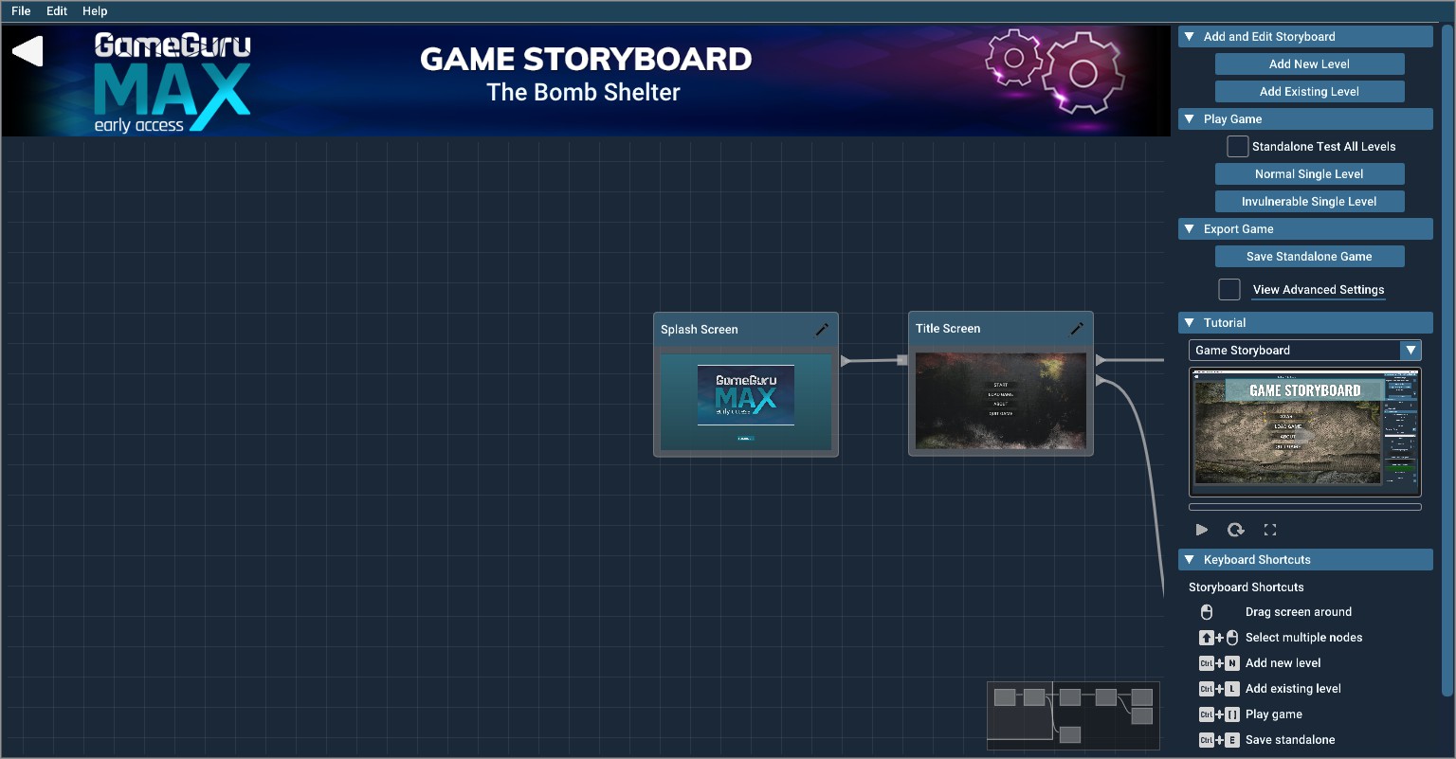This screenshot has width=1456, height=759.
Task: Open the Edit menu
Action: point(56,10)
